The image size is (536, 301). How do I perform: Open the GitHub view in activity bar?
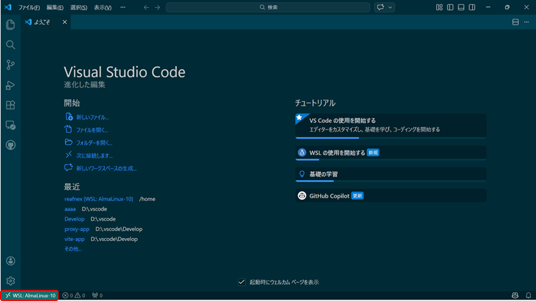pos(10,145)
